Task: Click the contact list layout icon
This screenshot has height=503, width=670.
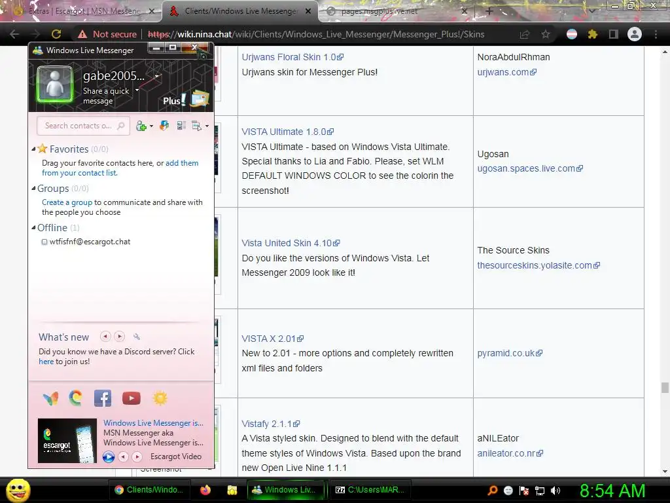Action: click(x=181, y=125)
